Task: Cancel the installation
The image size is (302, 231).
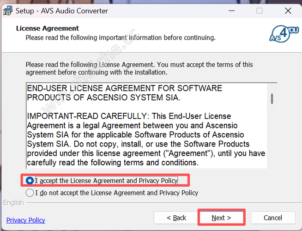Action: pos(272,218)
